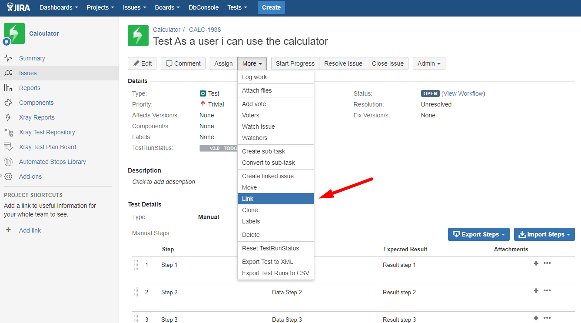Image resolution: width=581 pixels, height=323 pixels.
Task: Choose Move from the More menu
Action: pos(276,187)
